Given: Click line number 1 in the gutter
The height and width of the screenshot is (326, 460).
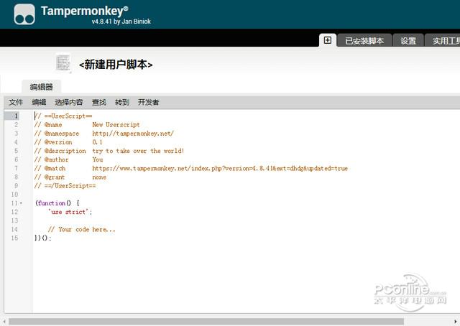Looking at the screenshot, I should tap(16, 116).
